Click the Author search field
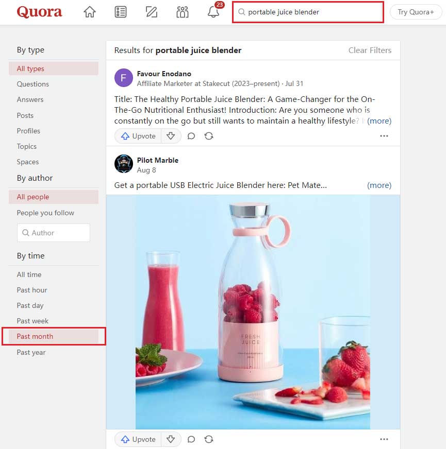Viewport: 446px width, 449px height. [x=53, y=233]
